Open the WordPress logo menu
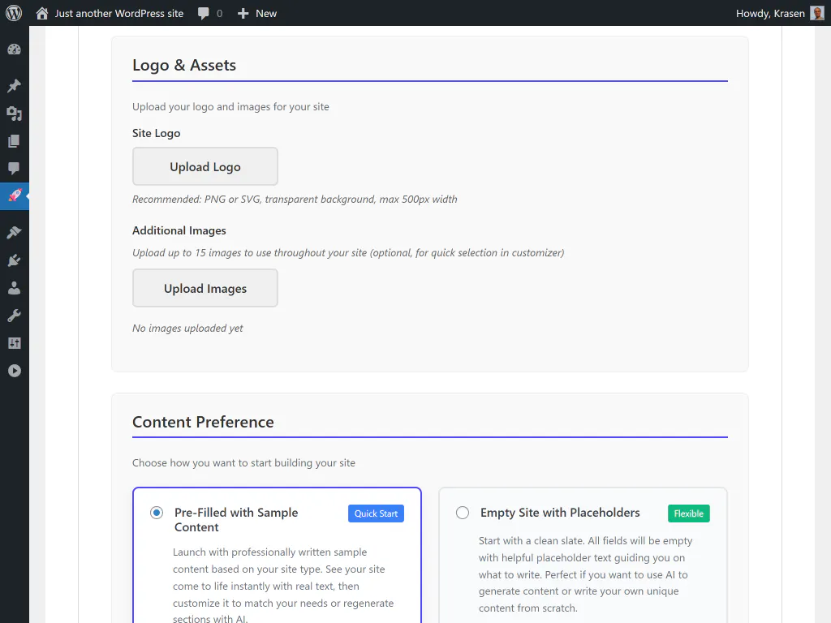 [14, 13]
